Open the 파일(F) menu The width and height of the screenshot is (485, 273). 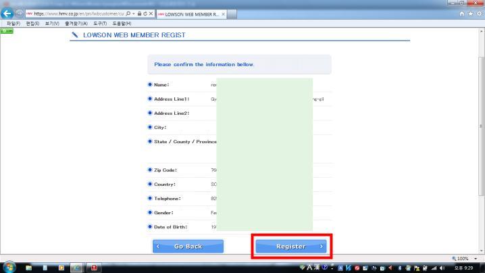pyautogui.click(x=13, y=24)
